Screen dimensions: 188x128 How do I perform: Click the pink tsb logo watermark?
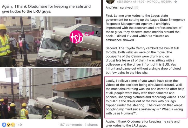point(76,37)
